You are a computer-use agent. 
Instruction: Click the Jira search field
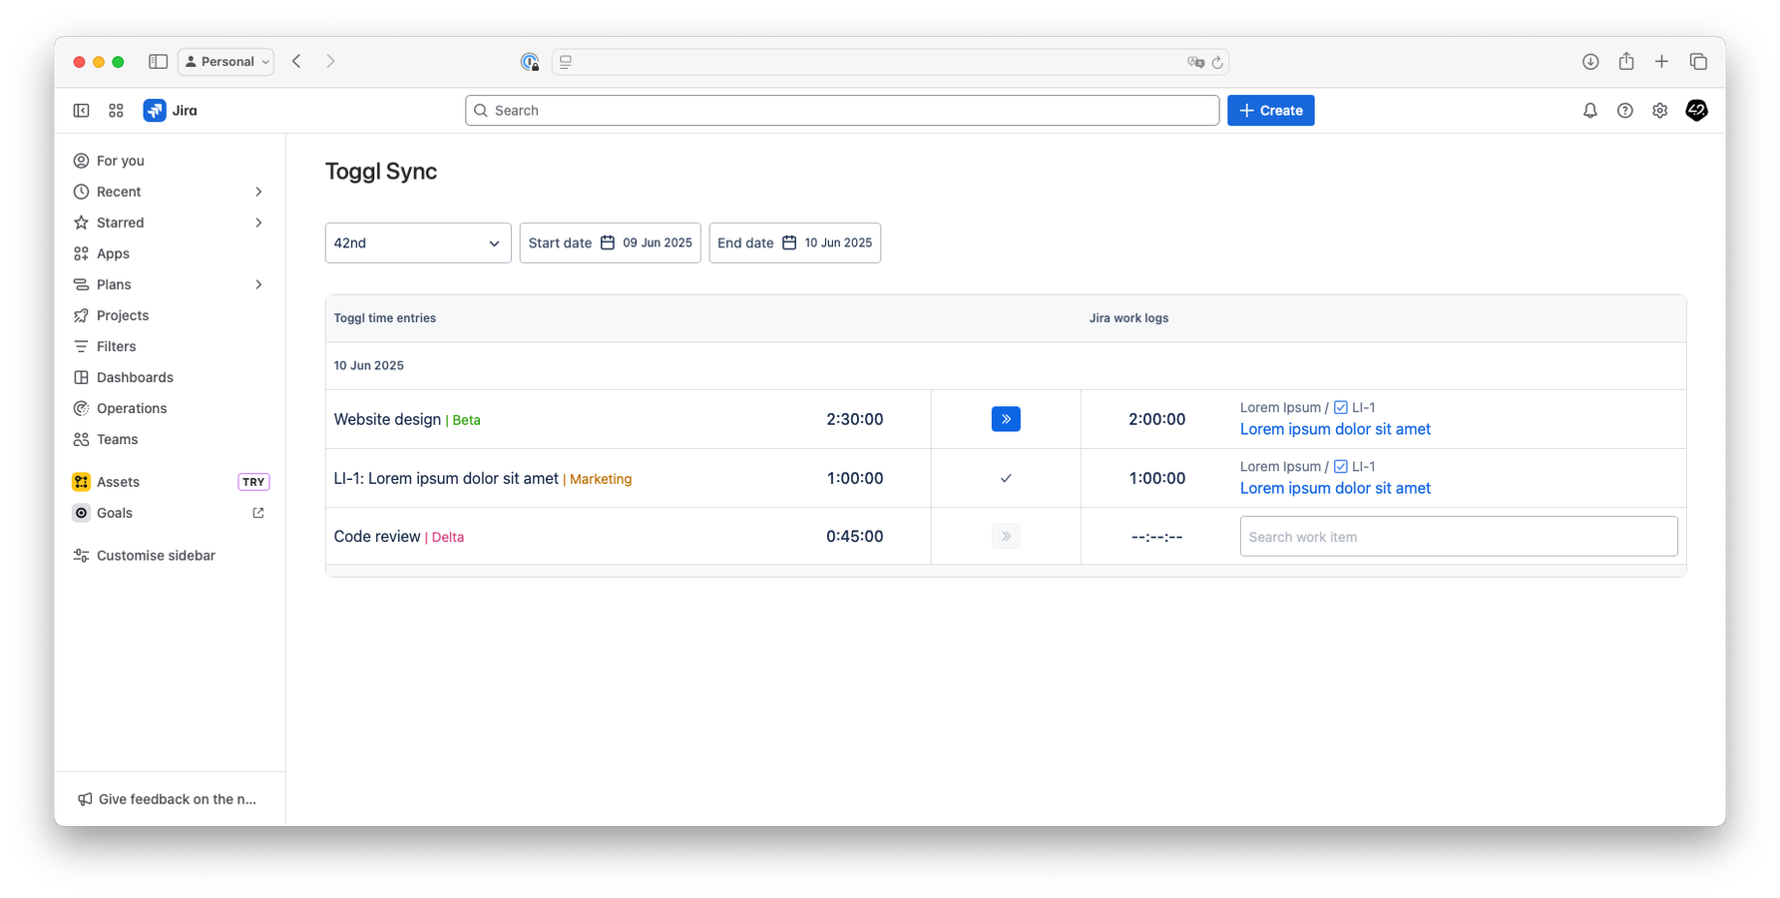[x=842, y=111]
